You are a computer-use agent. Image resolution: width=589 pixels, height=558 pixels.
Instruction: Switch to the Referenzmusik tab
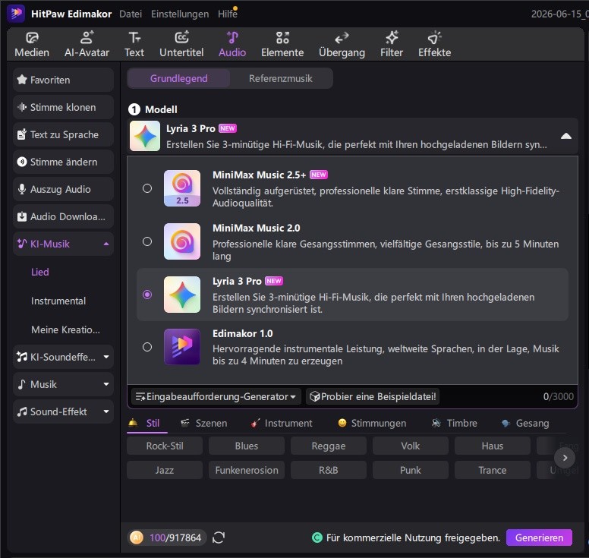point(281,78)
